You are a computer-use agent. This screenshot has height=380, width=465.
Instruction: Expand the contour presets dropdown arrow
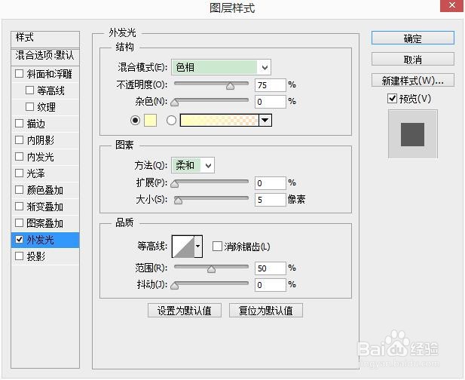click(x=198, y=247)
